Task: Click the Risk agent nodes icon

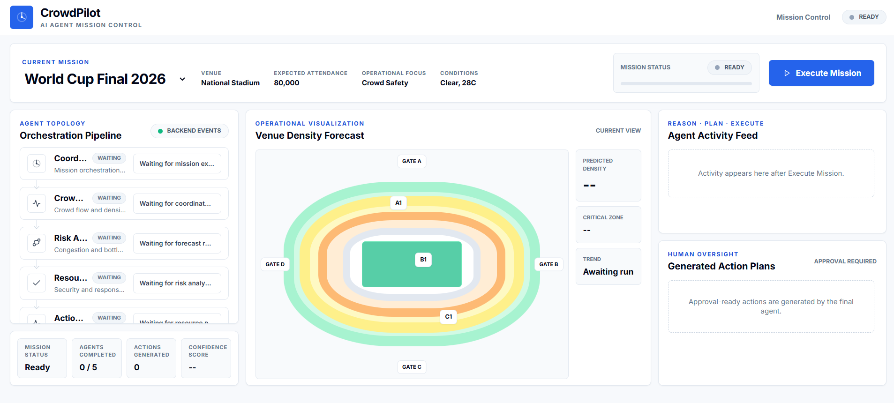Action: pyautogui.click(x=37, y=243)
